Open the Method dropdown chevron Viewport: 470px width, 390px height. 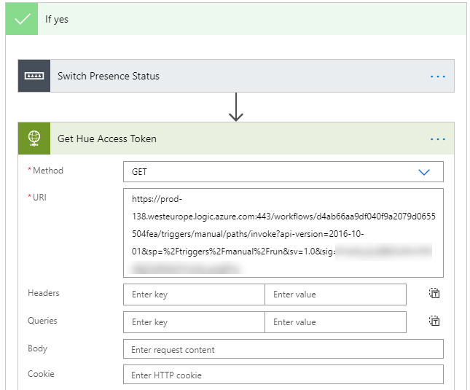coord(425,172)
